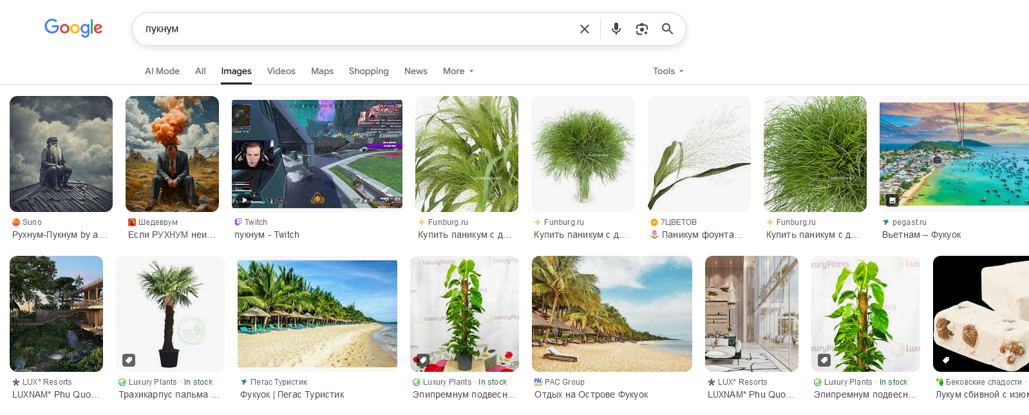The image size is (1029, 415).
Task: Clear the search query with the X icon
Action: pos(584,29)
